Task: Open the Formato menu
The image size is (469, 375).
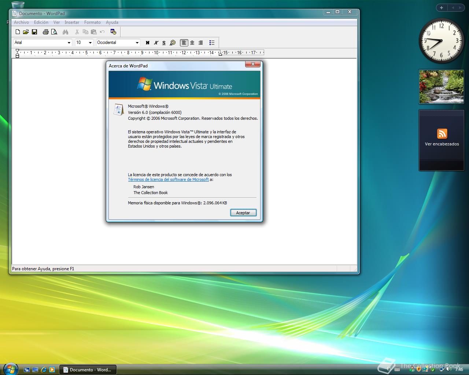Action: [92, 22]
